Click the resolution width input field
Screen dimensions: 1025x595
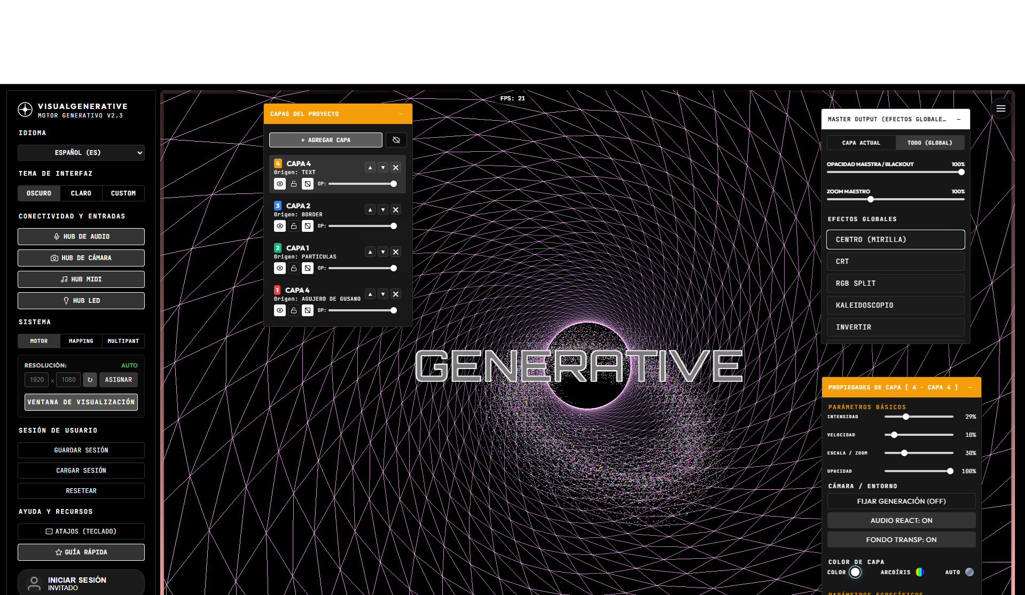tap(37, 380)
